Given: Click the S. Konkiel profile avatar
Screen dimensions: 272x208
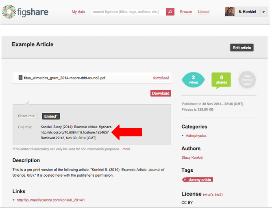Looking at the screenshot, I should coord(230,11).
